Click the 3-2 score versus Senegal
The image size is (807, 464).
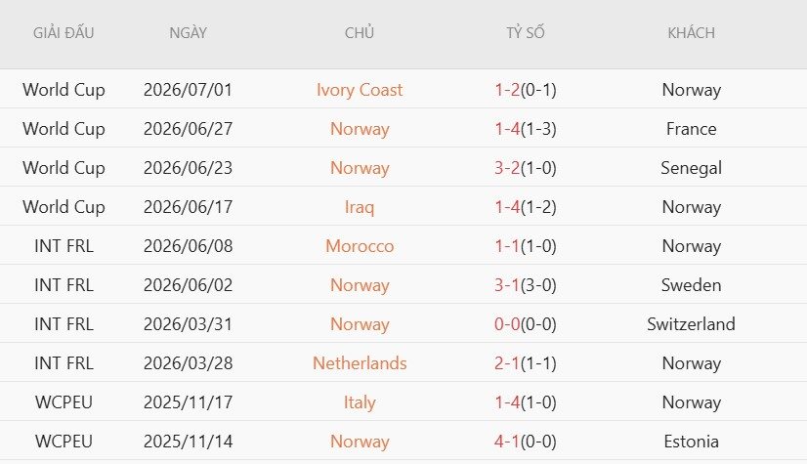pos(507,168)
